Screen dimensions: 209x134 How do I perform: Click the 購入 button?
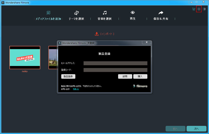(140, 76)
